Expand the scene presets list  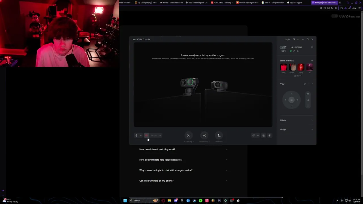(x=297, y=76)
